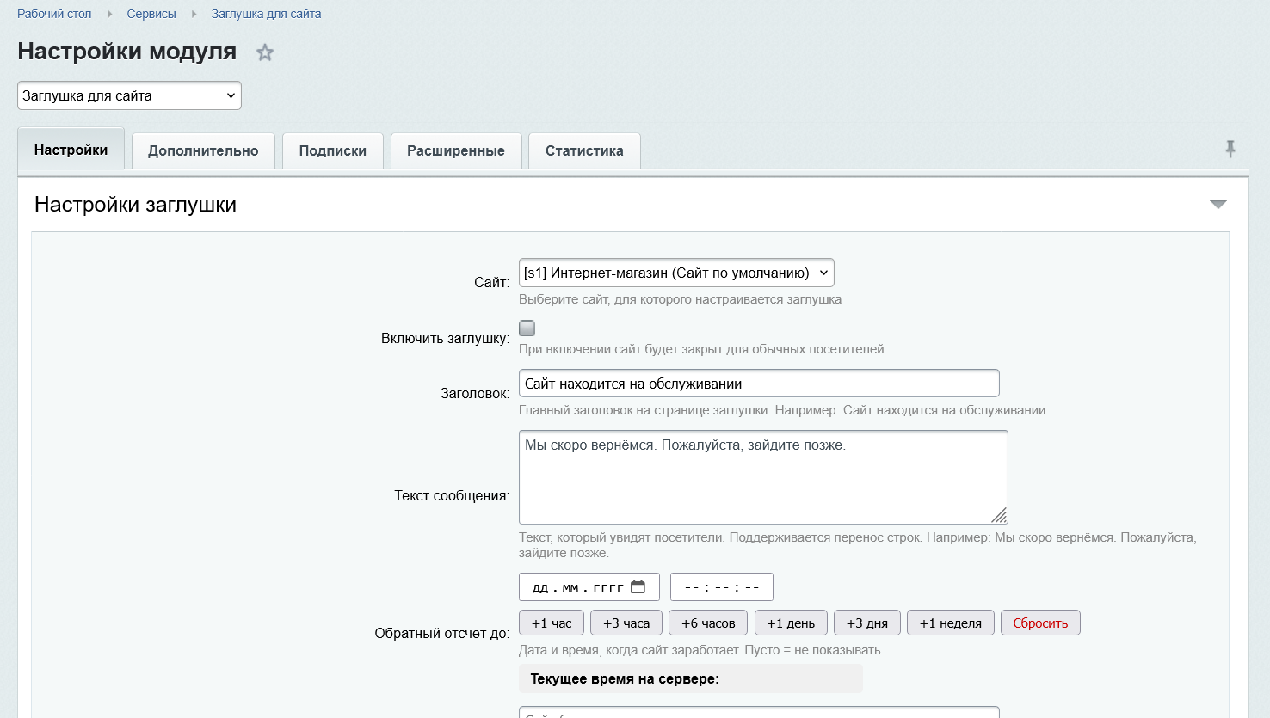Image resolution: width=1270 pixels, height=718 pixels.
Task: Click the +1 неделя button
Action: [x=951, y=623]
